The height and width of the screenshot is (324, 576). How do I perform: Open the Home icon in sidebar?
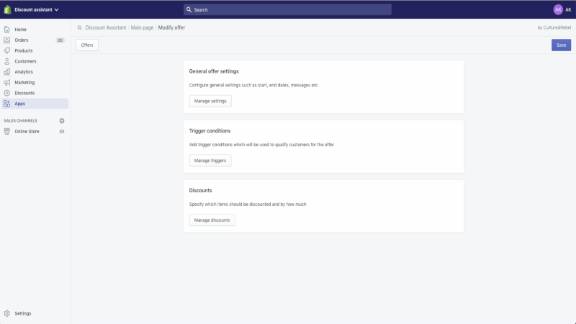point(7,30)
